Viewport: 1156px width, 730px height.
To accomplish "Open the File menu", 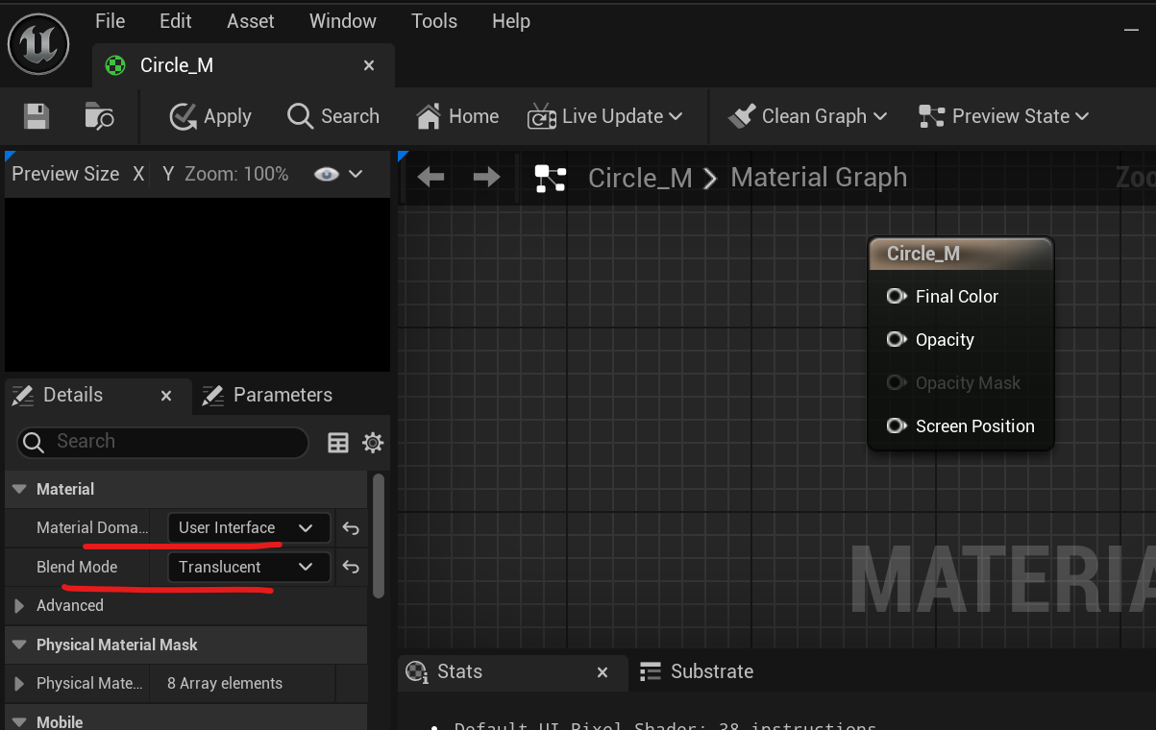I will [x=111, y=21].
